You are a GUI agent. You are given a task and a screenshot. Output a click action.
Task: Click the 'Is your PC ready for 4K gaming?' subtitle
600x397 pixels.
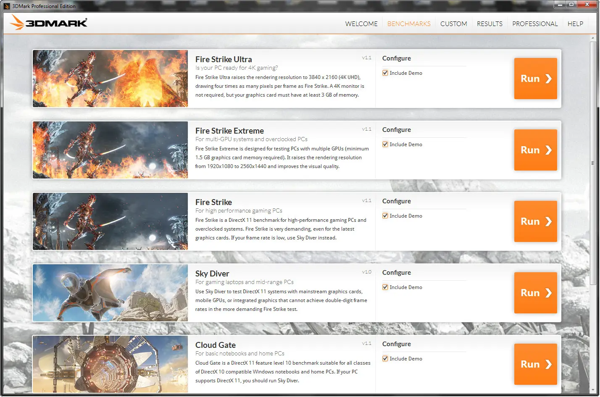coord(237,68)
